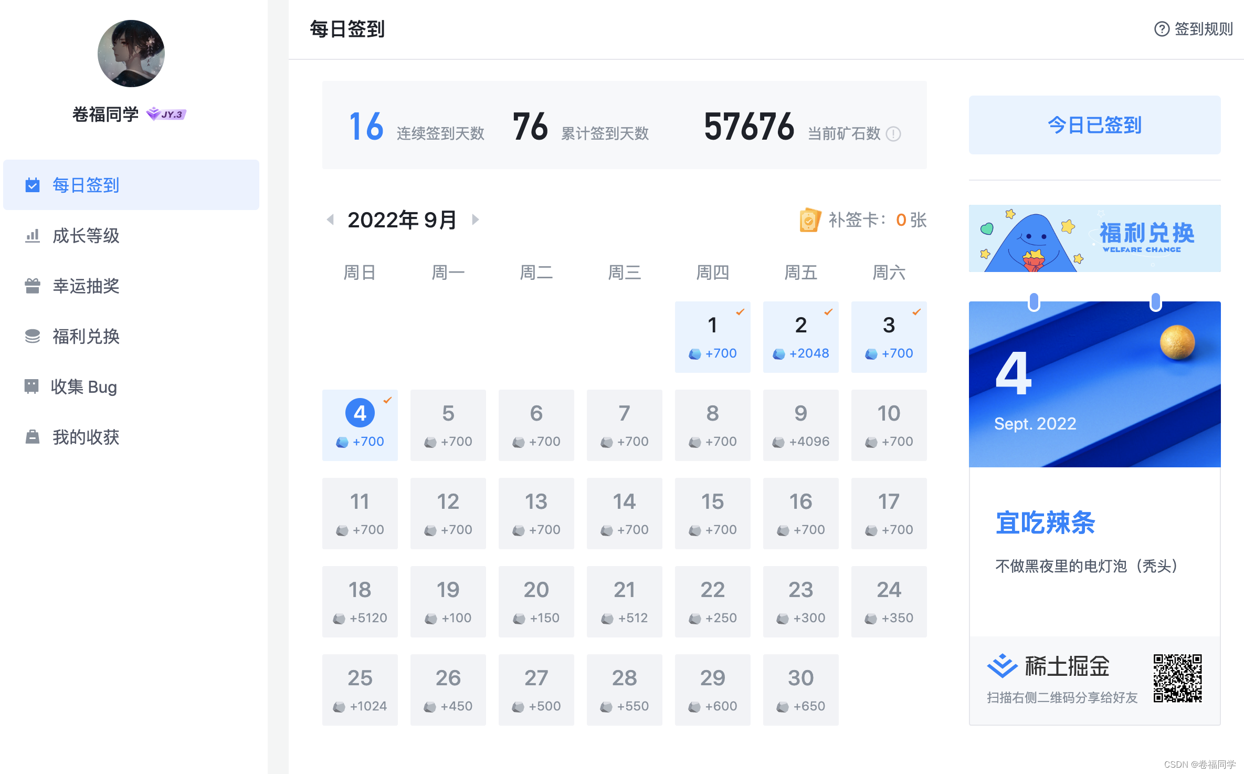Click the welfare exchange coins icon
The height and width of the screenshot is (774, 1244).
(33, 337)
